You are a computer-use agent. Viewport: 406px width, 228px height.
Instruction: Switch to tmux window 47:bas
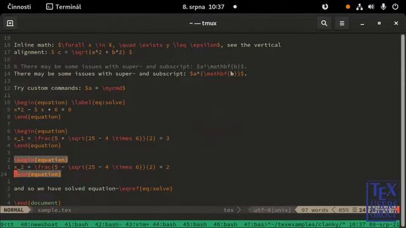click(x=254, y=224)
